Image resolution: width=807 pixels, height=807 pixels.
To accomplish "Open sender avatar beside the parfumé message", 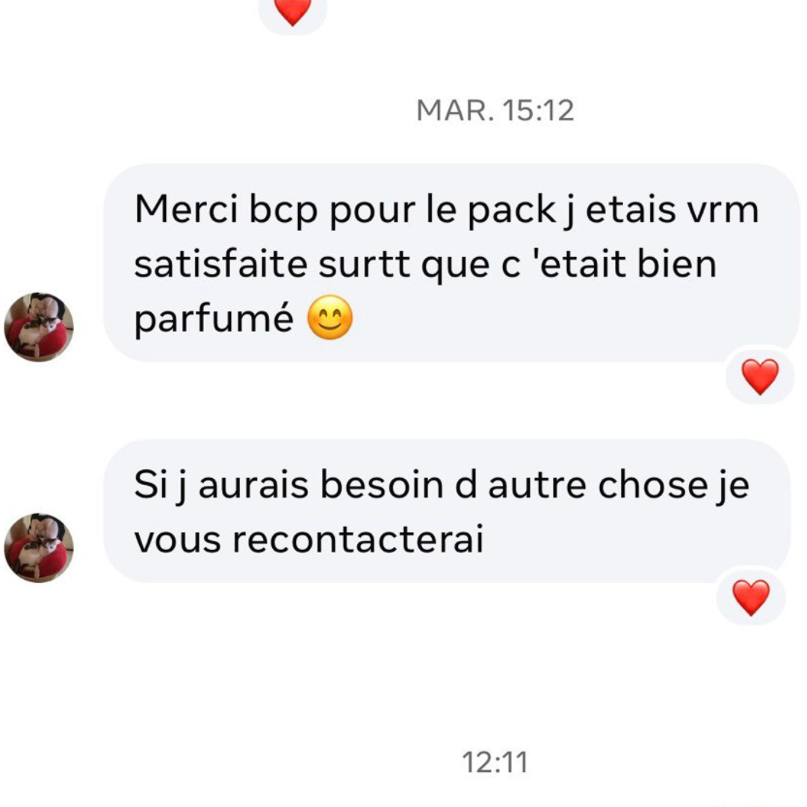I will click(x=39, y=327).
